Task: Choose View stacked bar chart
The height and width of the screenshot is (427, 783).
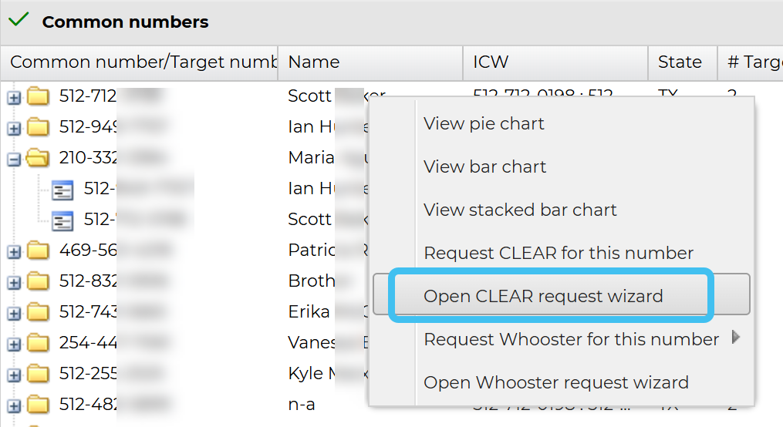Action: (520, 210)
